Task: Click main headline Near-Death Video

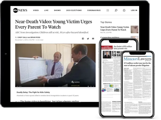Action: click(54, 24)
